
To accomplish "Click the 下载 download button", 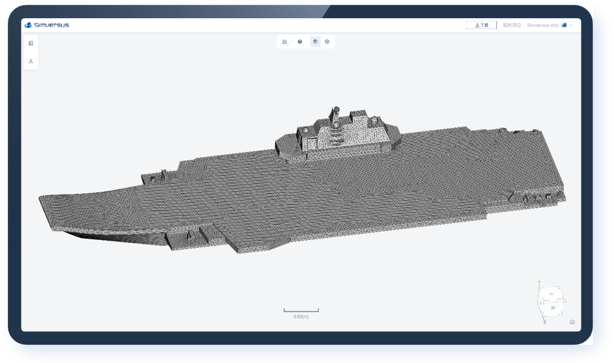I will pos(482,25).
